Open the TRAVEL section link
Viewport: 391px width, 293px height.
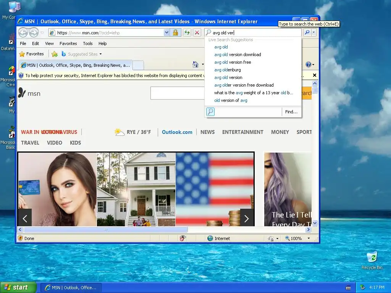(30, 143)
